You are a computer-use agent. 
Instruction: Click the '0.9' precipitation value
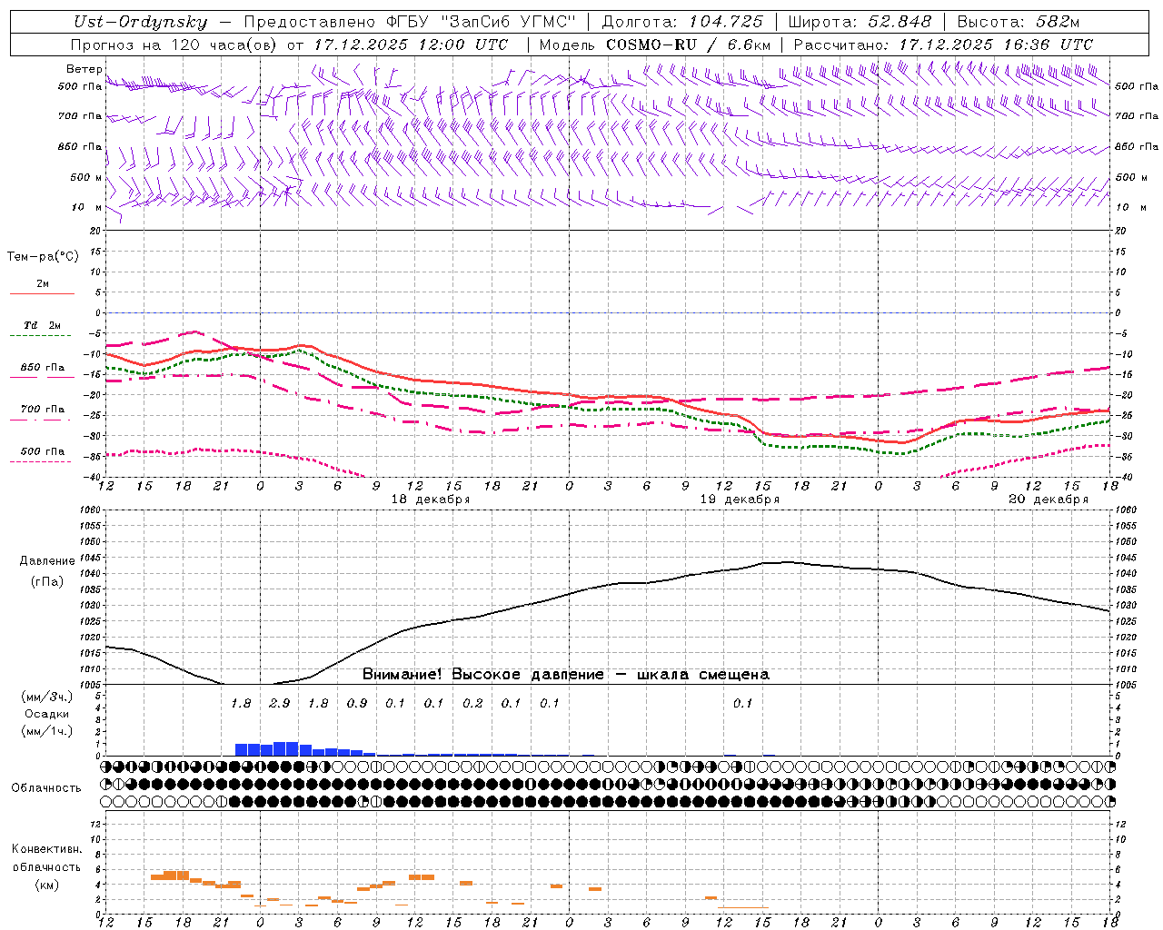point(357,703)
